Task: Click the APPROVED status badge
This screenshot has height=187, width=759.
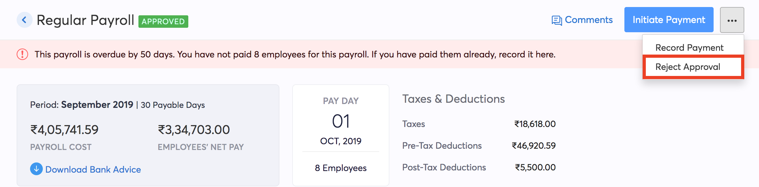Action: pos(163,22)
